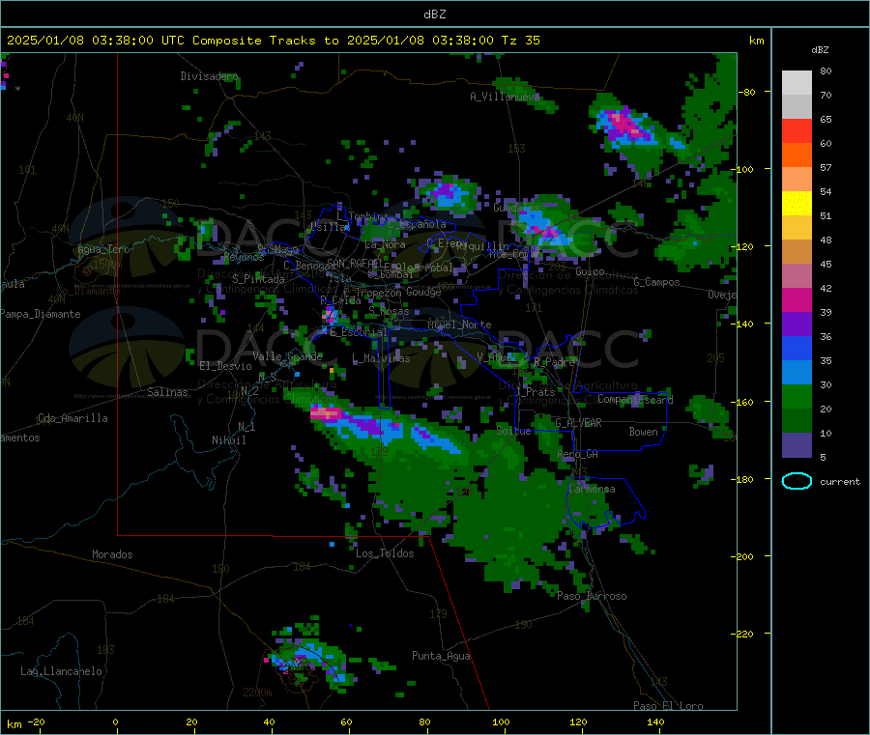Click the Carmensa map label

tap(592, 489)
